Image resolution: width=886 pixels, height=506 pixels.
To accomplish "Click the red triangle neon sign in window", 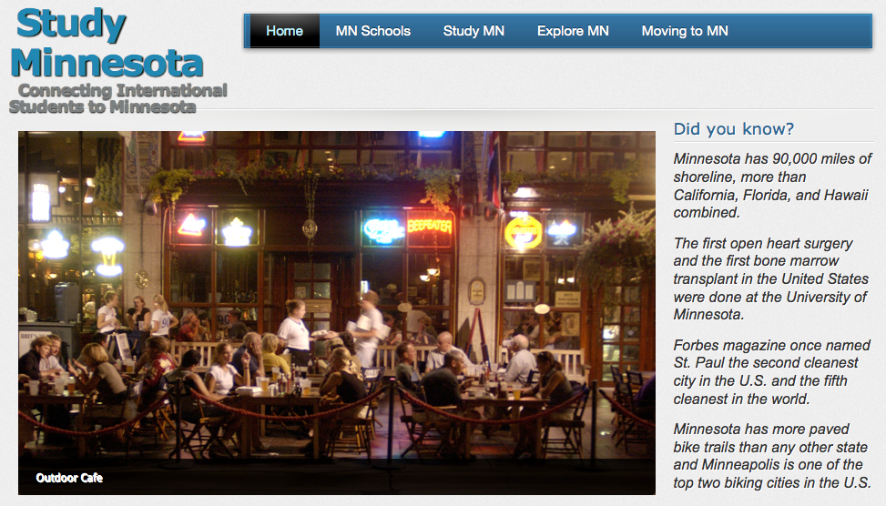I will click(191, 226).
